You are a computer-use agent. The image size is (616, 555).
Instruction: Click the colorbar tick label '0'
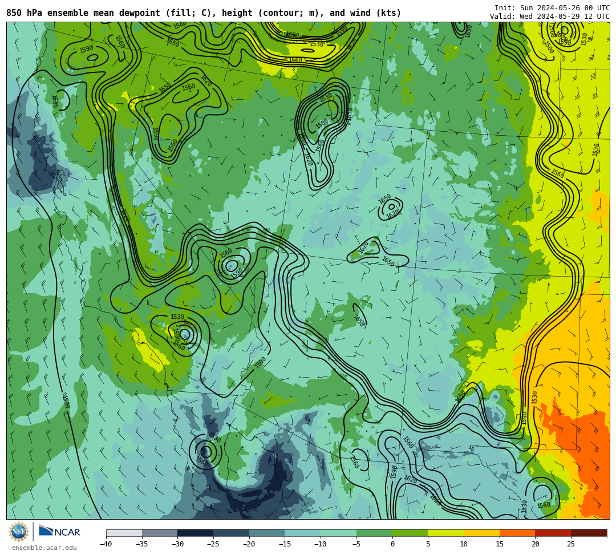tap(392, 544)
